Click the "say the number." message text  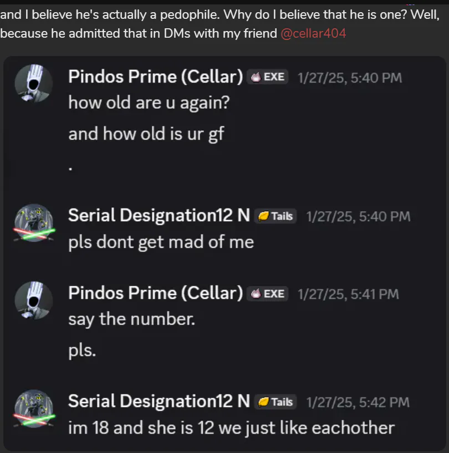click(131, 319)
